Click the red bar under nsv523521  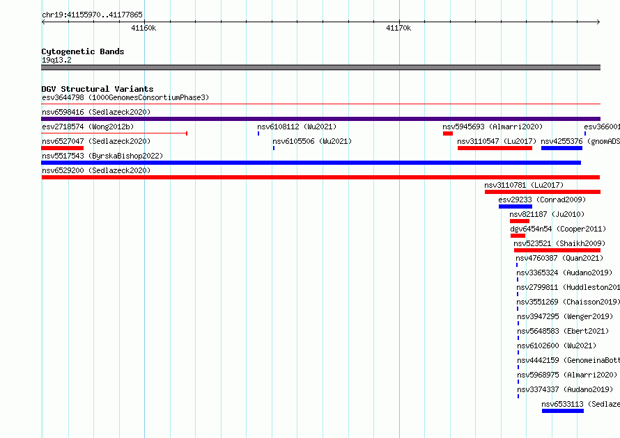click(557, 250)
